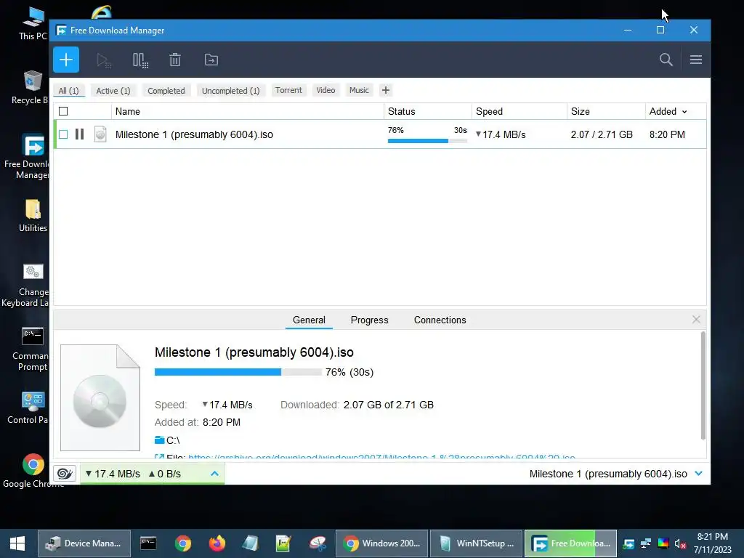Select the Video filter tag
Viewport: 744px width, 558px height.
[x=325, y=90]
